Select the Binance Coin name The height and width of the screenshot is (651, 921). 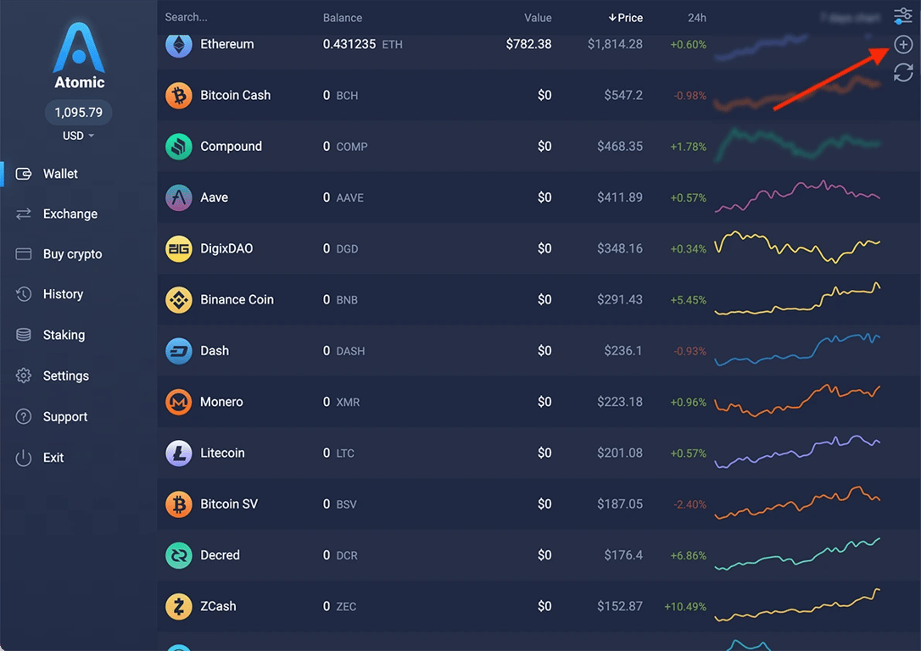(237, 299)
